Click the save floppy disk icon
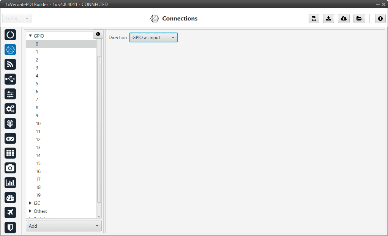Screen dimensions: 388x236 (x=314, y=19)
